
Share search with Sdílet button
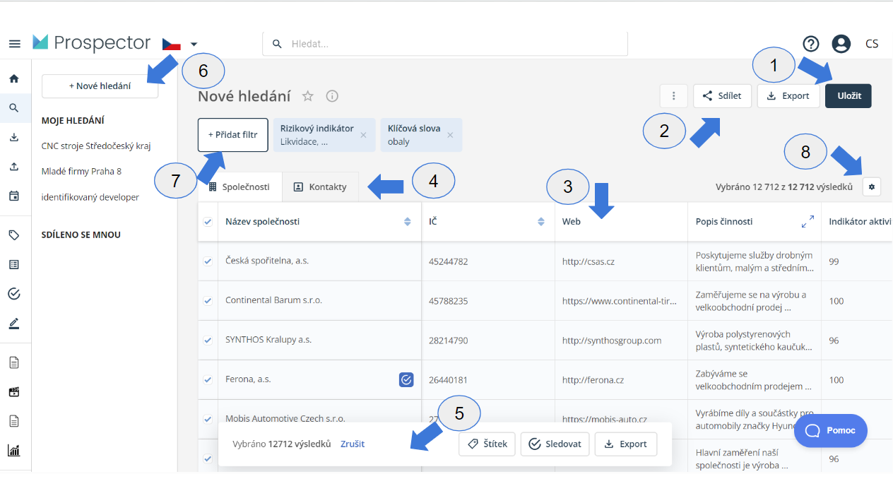pyautogui.click(x=722, y=96)
